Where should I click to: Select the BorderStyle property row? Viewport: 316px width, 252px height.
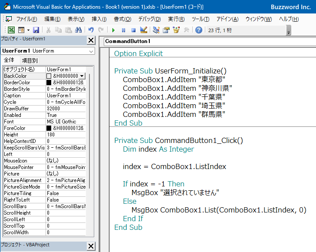click(45, 89)
